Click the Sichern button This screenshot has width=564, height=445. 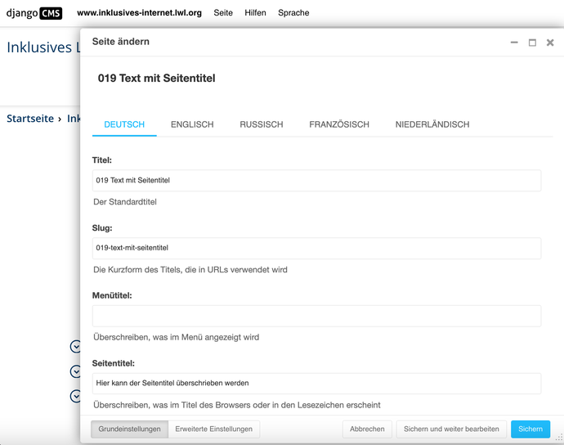(530, 429)
